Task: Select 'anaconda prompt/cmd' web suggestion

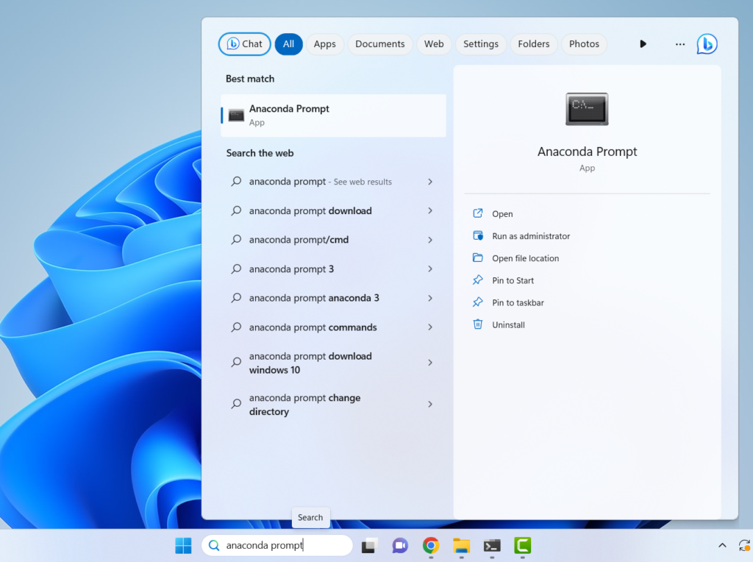Action: coord(333,240)
